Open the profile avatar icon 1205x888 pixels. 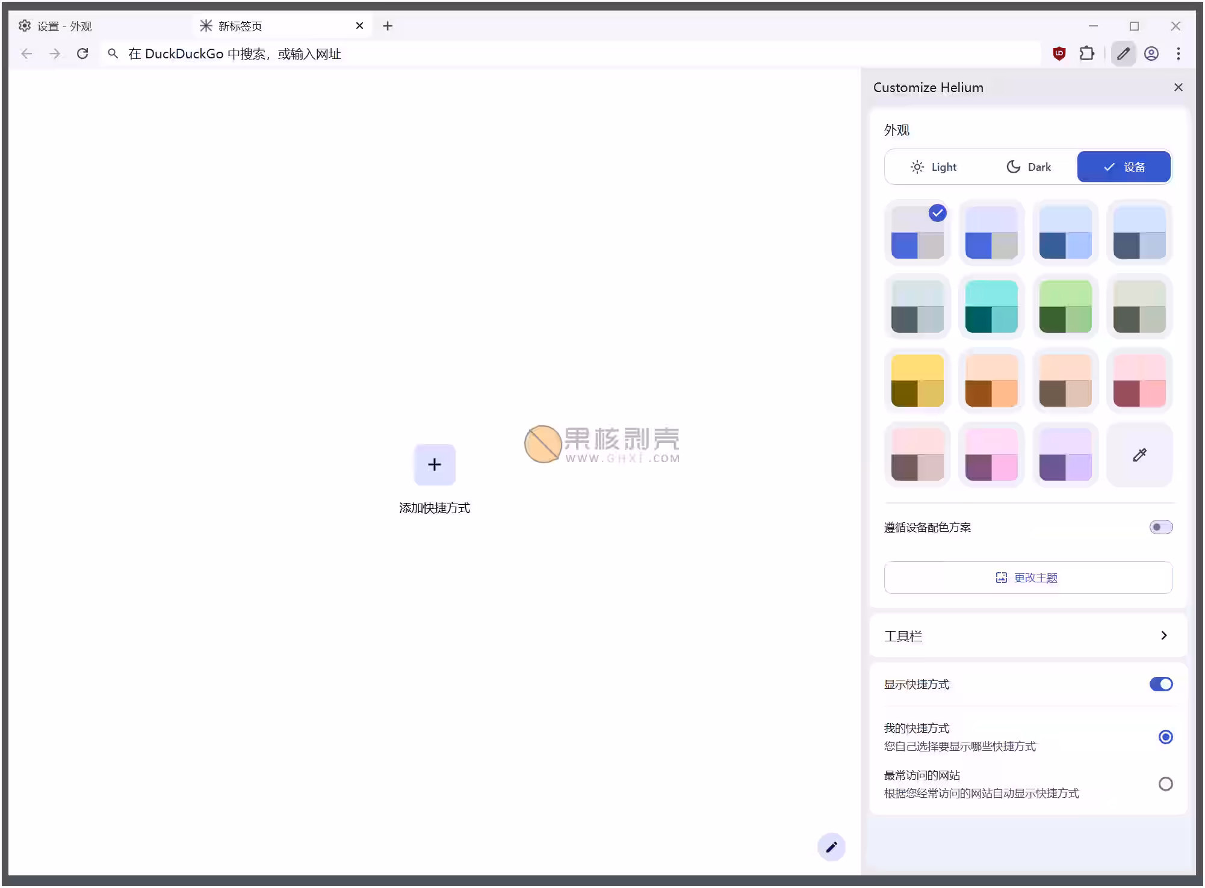tap(1151, 54)
